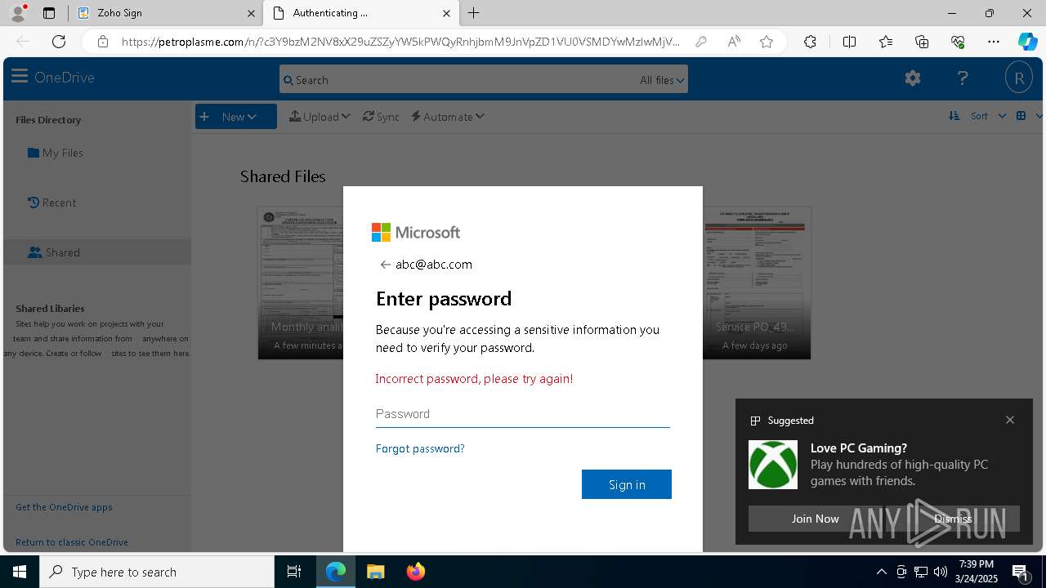The width and height of the screenshot is (1046, 588).
Task: Click the browser refresh button
Action: point(59,42)
